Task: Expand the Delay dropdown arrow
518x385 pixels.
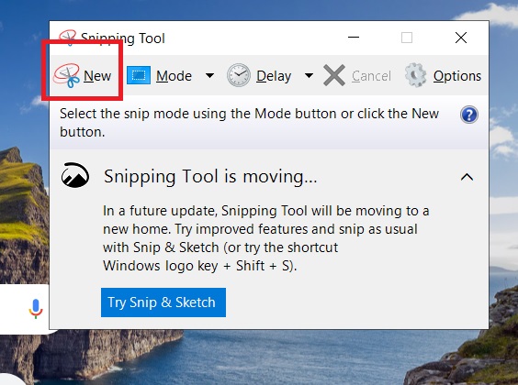Action: [x=309, y=75]
